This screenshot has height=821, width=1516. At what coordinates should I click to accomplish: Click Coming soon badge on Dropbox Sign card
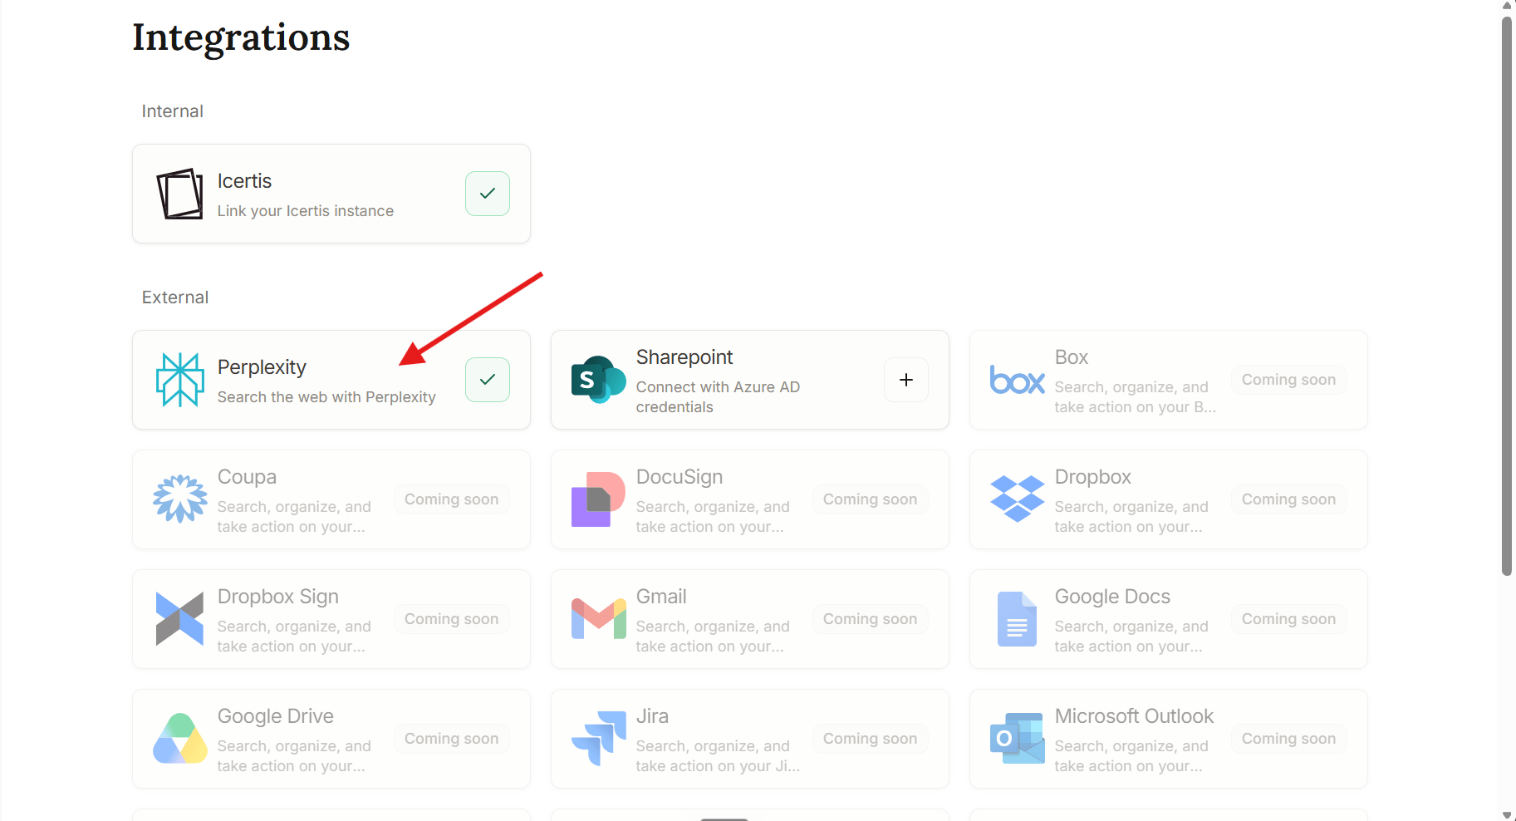[x=451, y=619]
